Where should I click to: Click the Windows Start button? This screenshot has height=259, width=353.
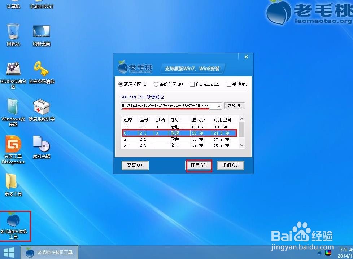tap(9, 252)
